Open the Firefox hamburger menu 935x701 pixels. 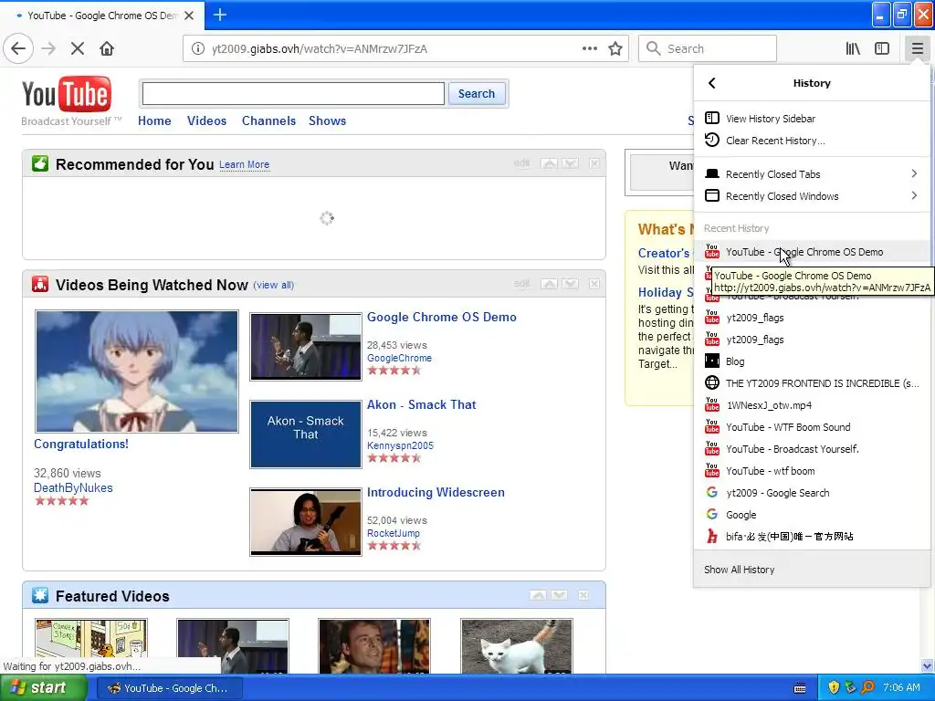tap(917, 49)
